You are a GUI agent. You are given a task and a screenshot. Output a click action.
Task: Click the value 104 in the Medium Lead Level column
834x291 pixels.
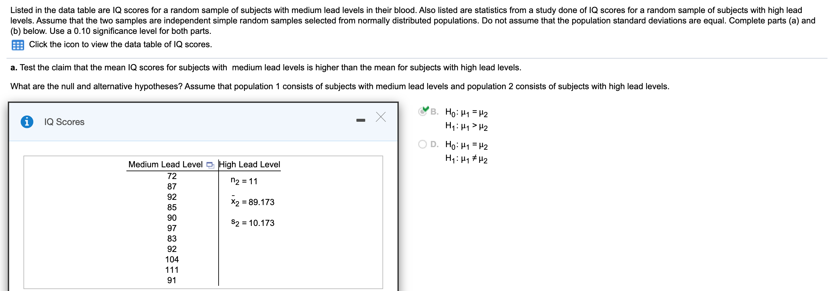click(x=171, y=259)
